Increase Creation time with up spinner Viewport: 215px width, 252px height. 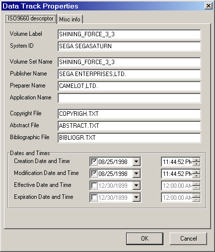pos(196,160)
